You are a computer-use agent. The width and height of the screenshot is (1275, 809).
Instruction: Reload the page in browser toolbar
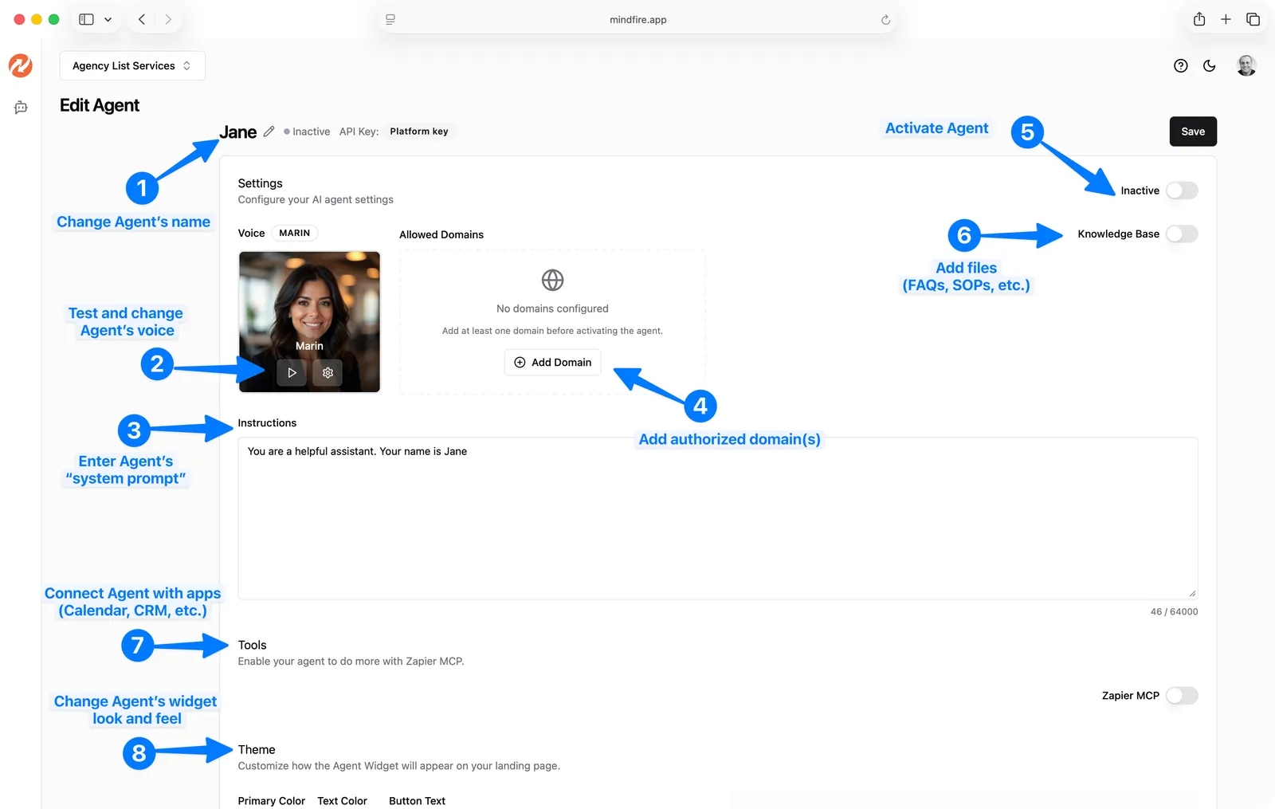pyautogui.click(x=885, y=20)
